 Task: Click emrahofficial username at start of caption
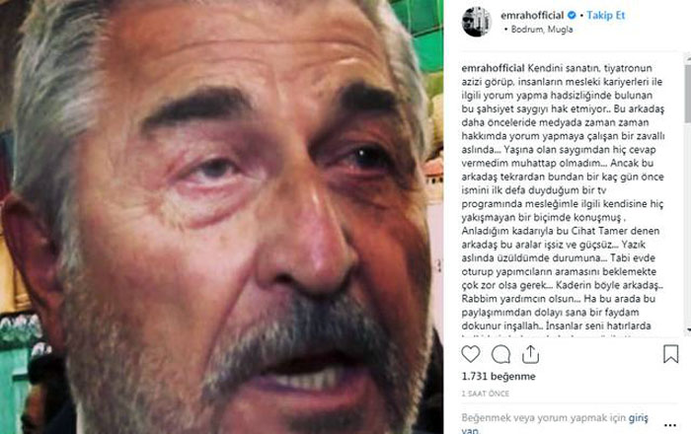tap(494, 68)
